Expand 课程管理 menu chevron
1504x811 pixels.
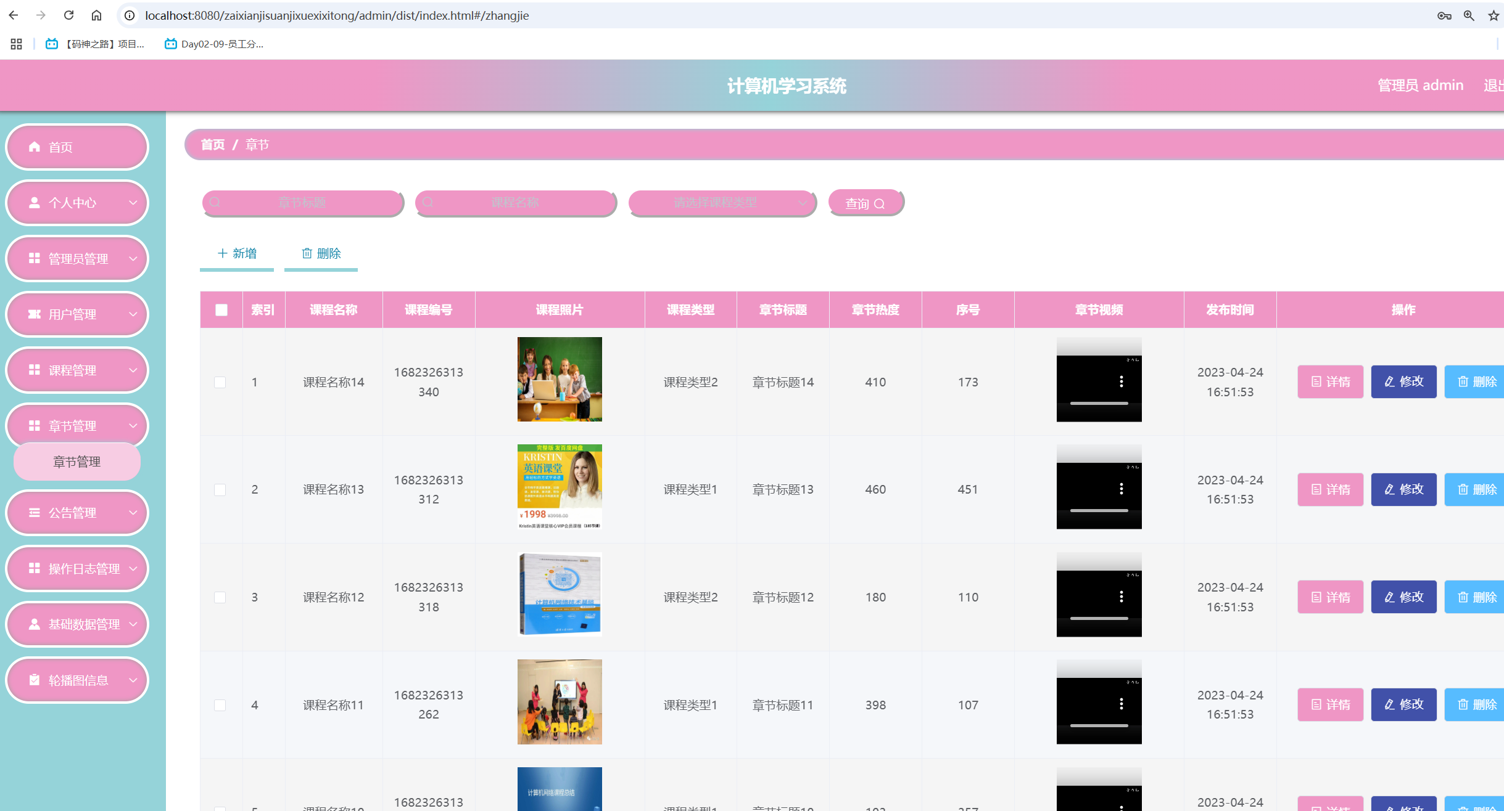[x=133, y=370]
